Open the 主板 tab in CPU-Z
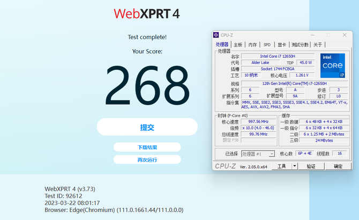 tap(238, 45)
